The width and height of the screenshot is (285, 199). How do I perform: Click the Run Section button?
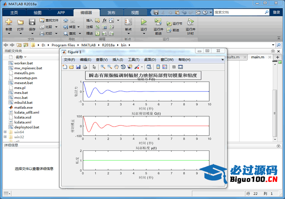[174, 23]
